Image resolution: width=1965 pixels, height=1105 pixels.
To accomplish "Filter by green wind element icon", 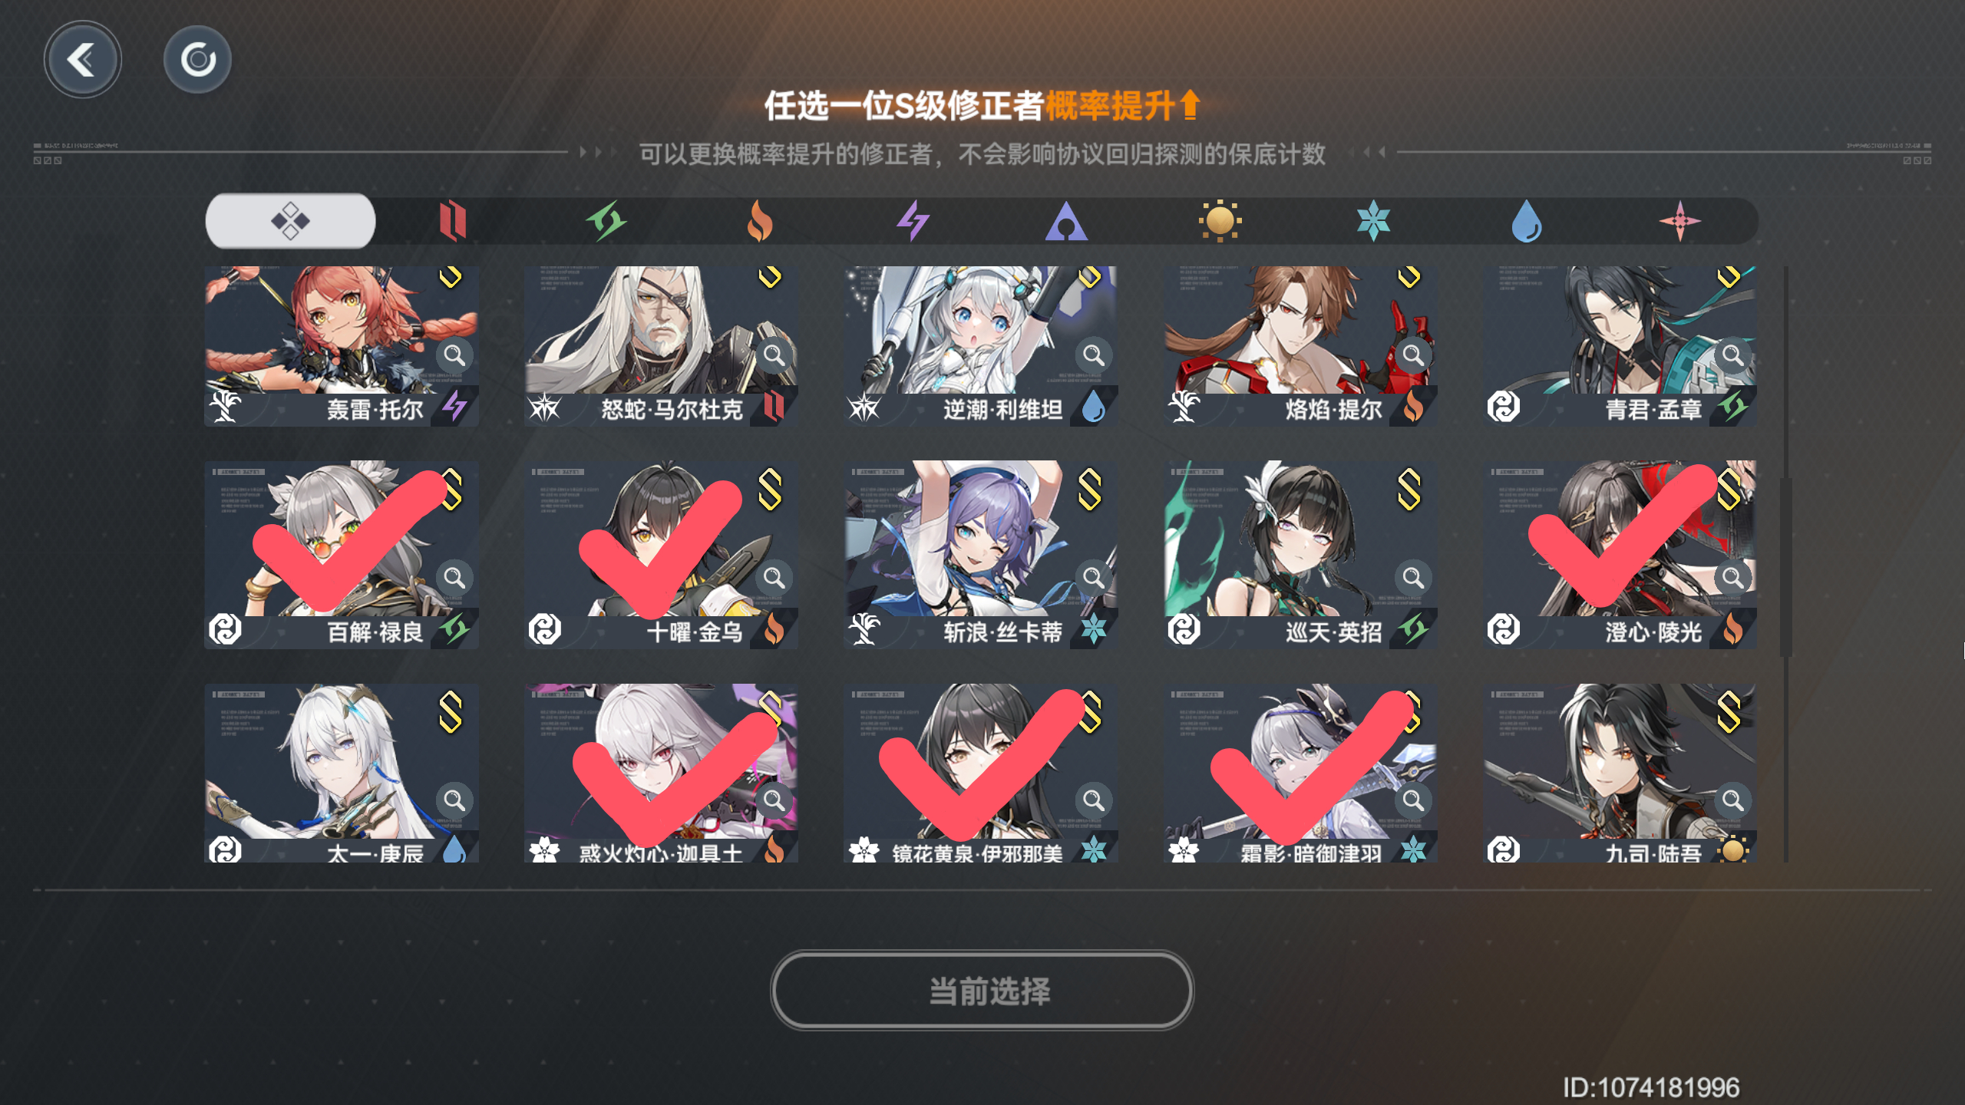I will click(606, 221).
